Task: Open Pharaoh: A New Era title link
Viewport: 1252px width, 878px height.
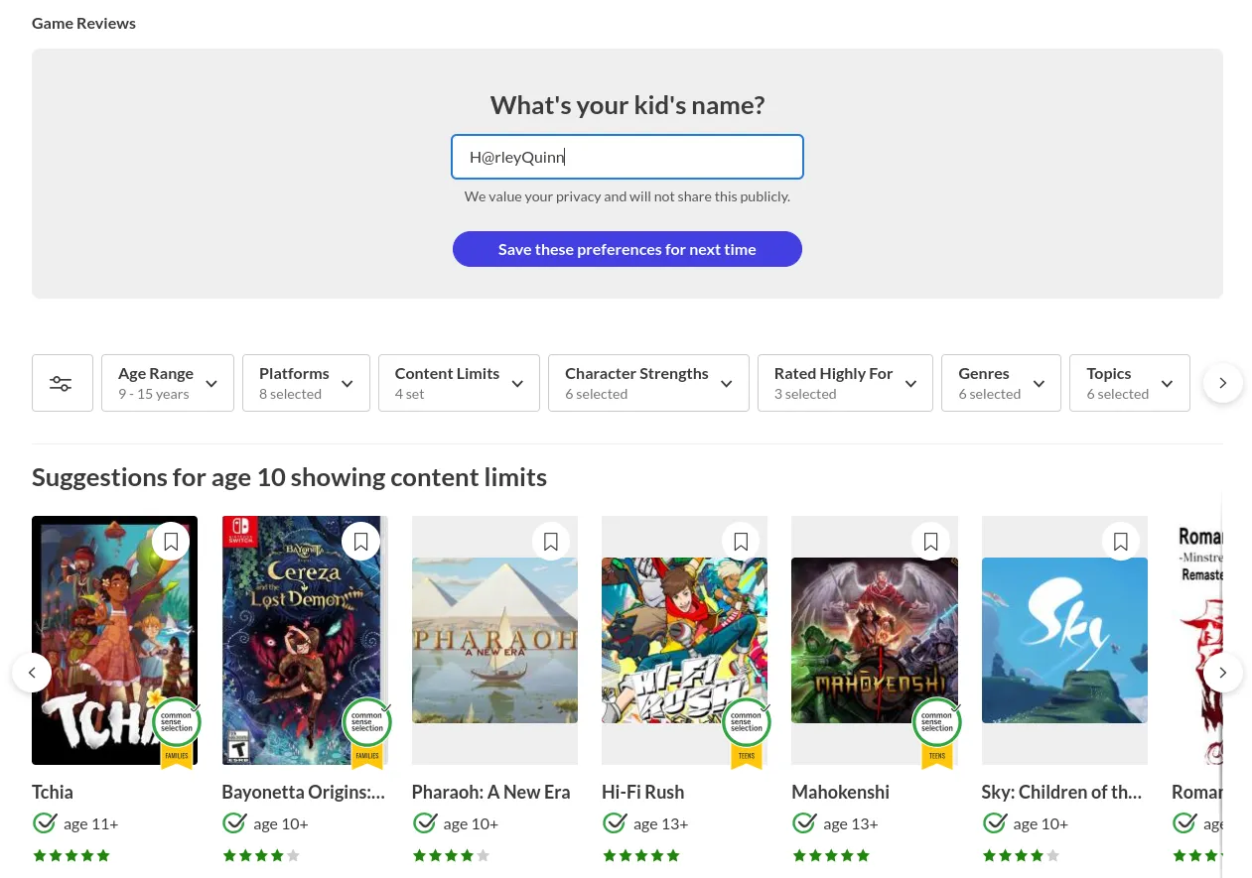Action: pos(491,792)
